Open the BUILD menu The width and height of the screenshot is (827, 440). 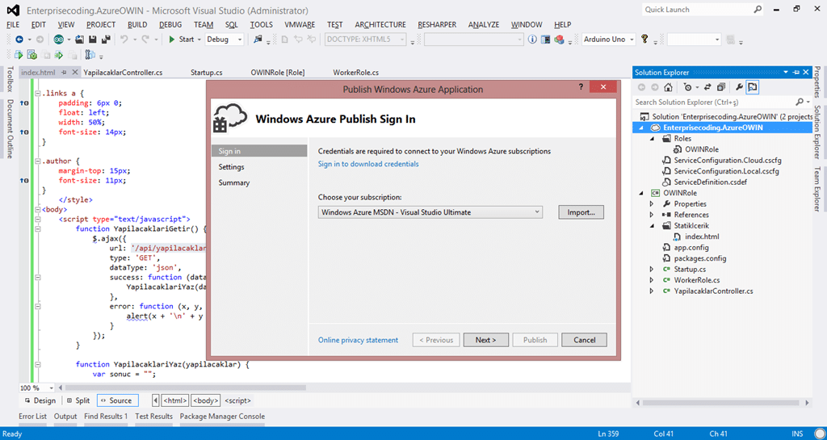pos(137,25)
